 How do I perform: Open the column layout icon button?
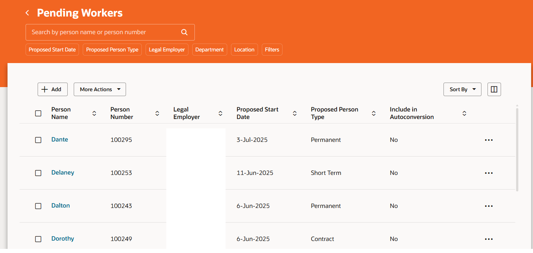coord(494,89)
